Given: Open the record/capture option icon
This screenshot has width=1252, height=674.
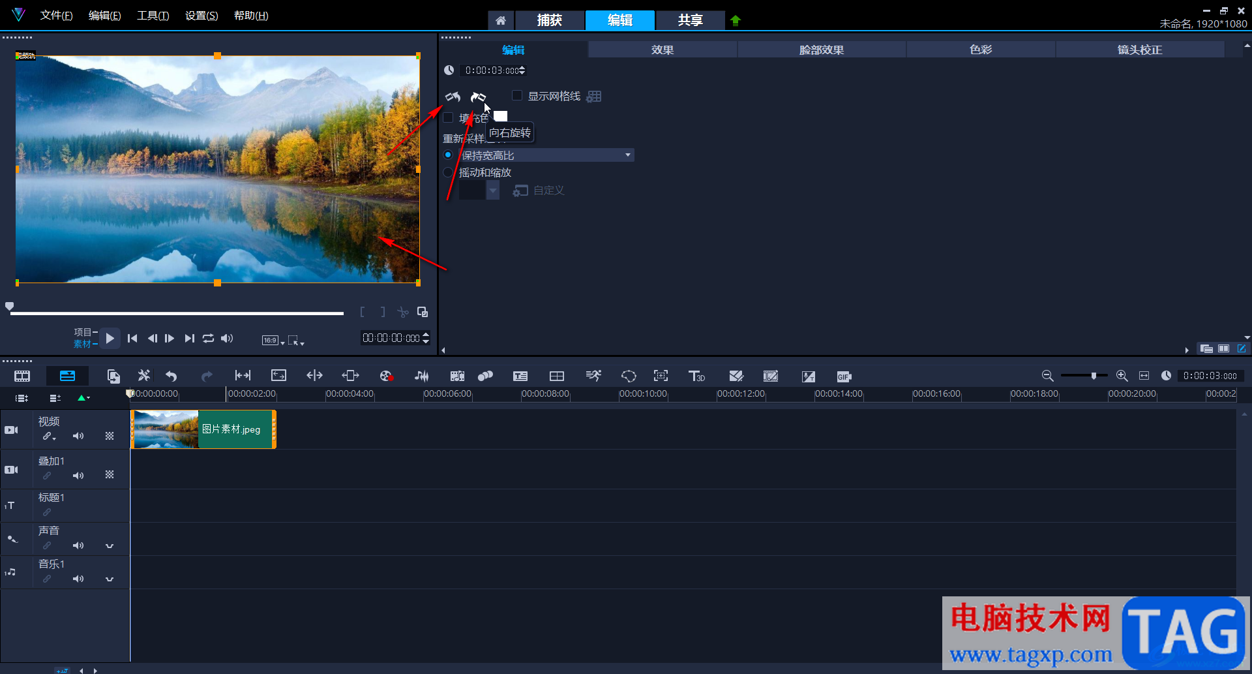Looking at the screenshot, I should tap(386, 376).
